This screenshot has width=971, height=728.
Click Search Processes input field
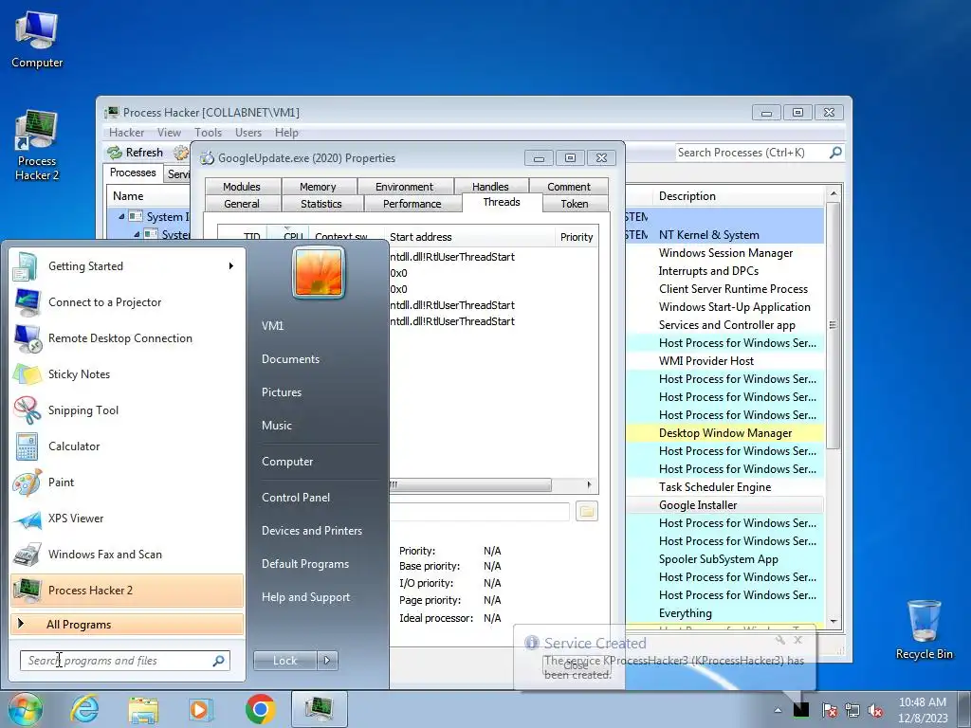pyautogui.click(x=751, y=153)
